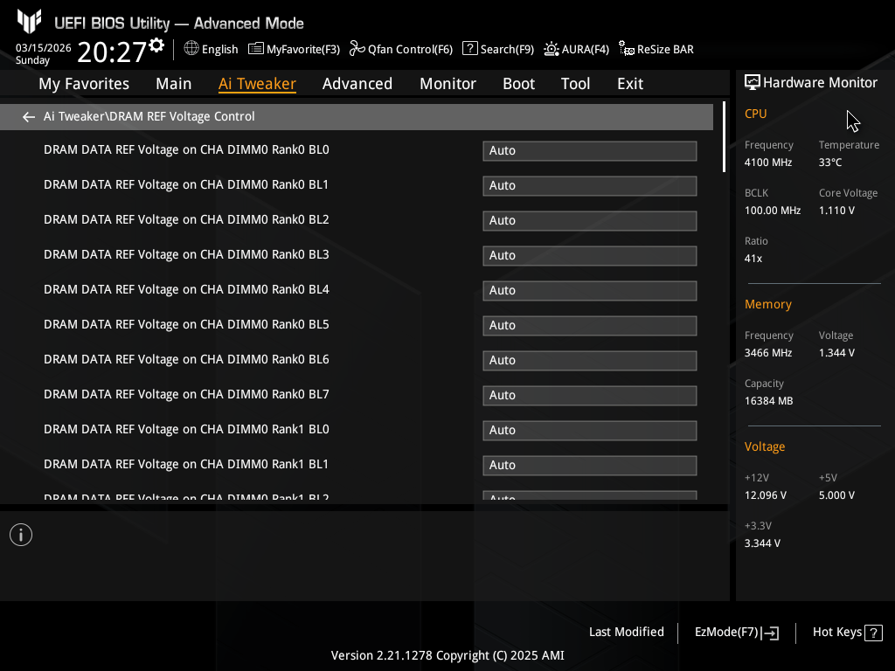Viewport: 895px width, 671px height.
Task: Open the Advanced tab
Action: click(357, 84)
